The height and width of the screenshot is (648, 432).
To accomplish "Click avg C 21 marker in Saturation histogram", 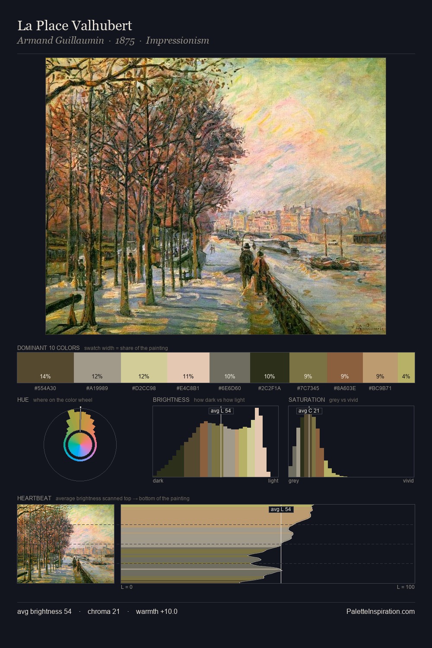I will tap(309, 411).
